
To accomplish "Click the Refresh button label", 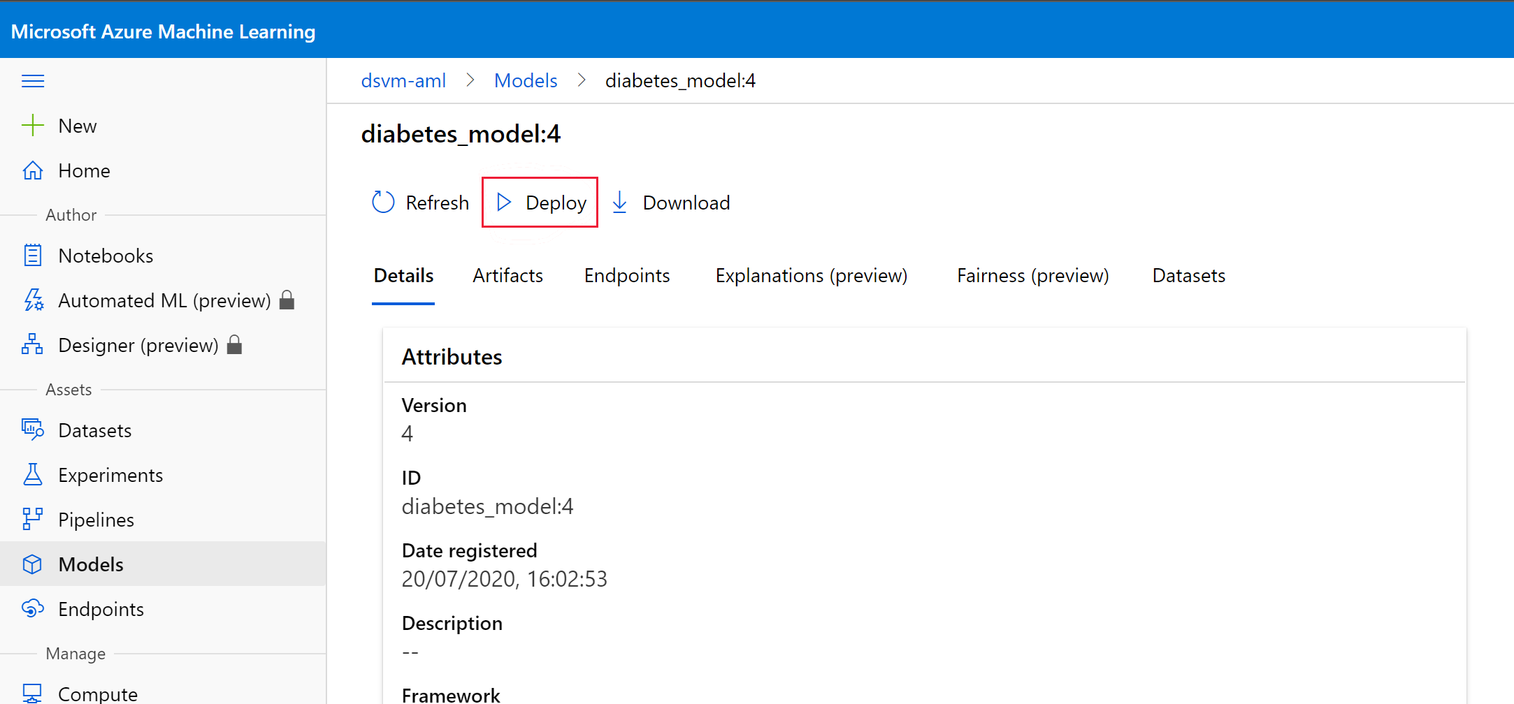I will [438, 203].
